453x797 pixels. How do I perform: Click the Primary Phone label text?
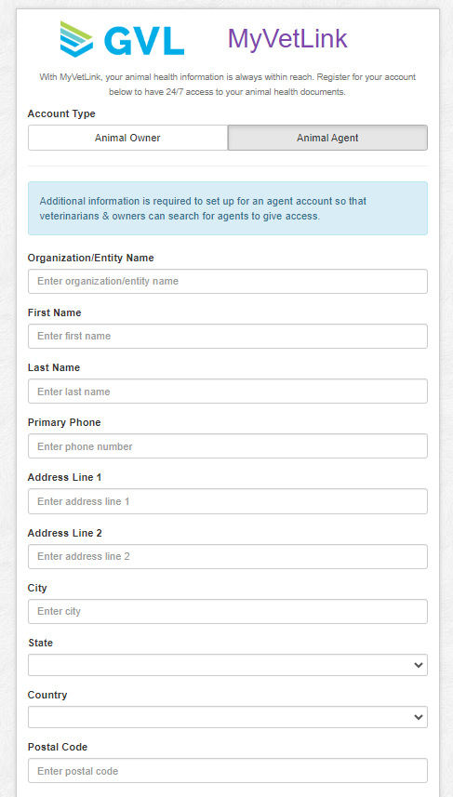coord(64,422)
